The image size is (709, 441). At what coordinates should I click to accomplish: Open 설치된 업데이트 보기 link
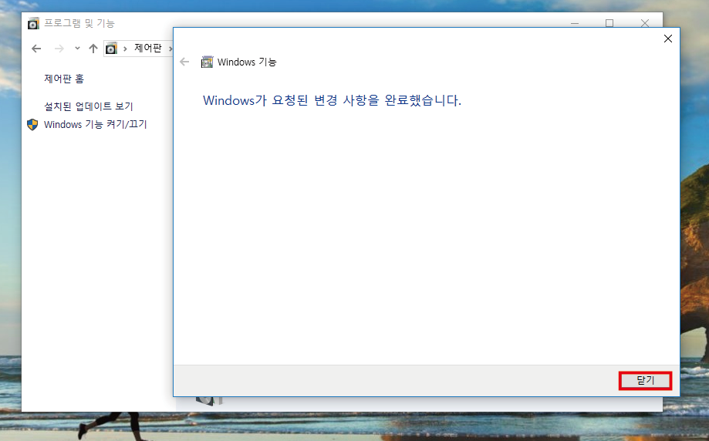click(x=88, y=106)
